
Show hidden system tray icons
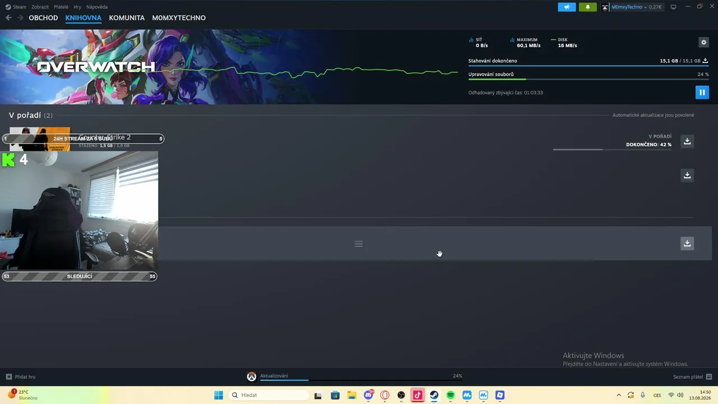click(619, 395)
